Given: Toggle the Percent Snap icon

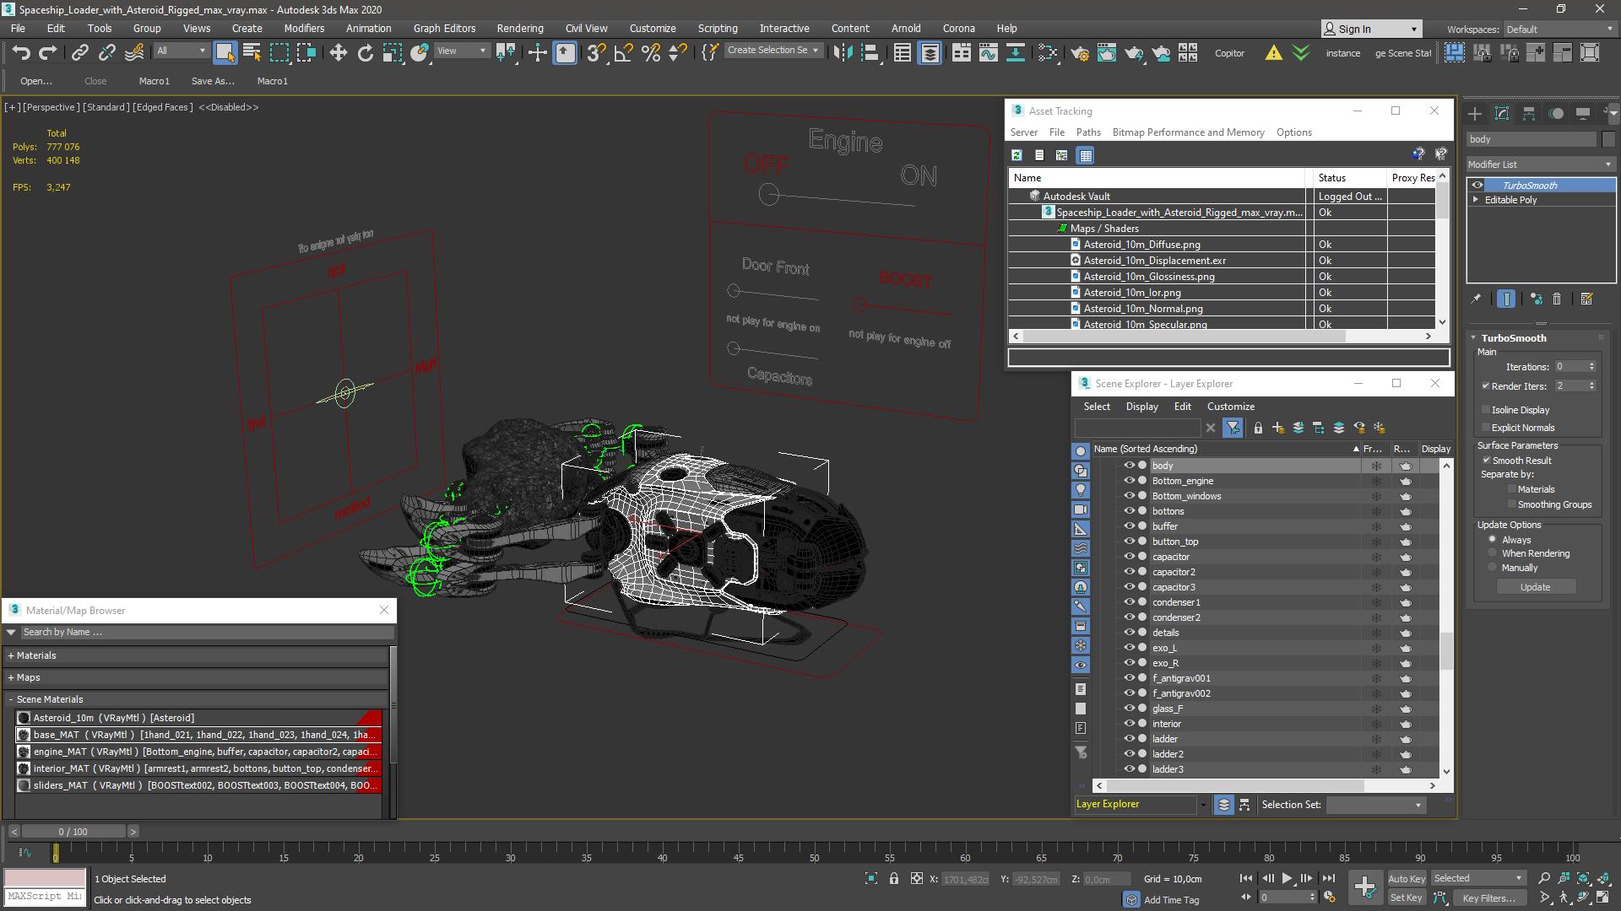Looking at the screenshot, I should (x=650, y=52).
